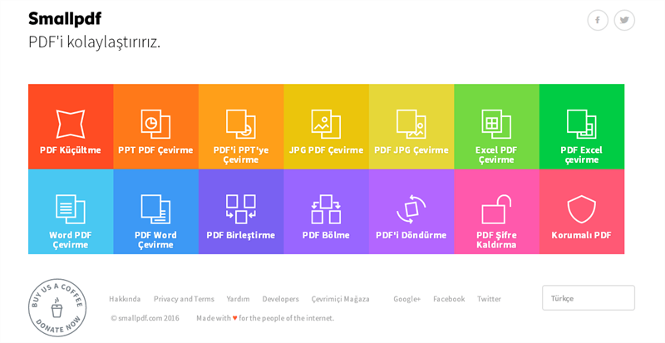The image size is (665, 343).
Task: Open the Twitter footer text link
Action: [489, 299]
